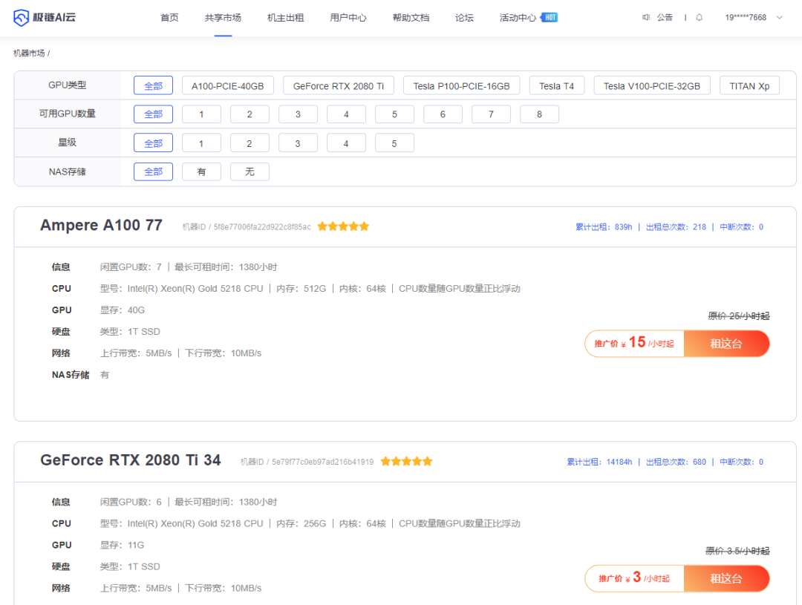Image resolution: width=802 pixels, height=605 pixels.
Task: Click 累计出租: 14184h stat
Action: point(599,462)
